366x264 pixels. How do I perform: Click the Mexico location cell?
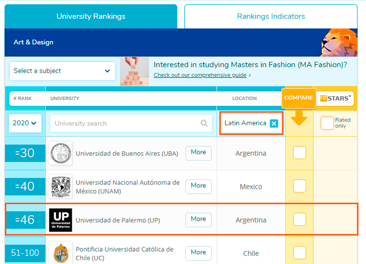(x=251, y=187)
